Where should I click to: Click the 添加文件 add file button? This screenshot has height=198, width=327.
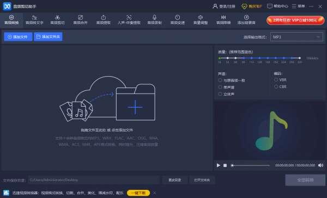point(18,36)
